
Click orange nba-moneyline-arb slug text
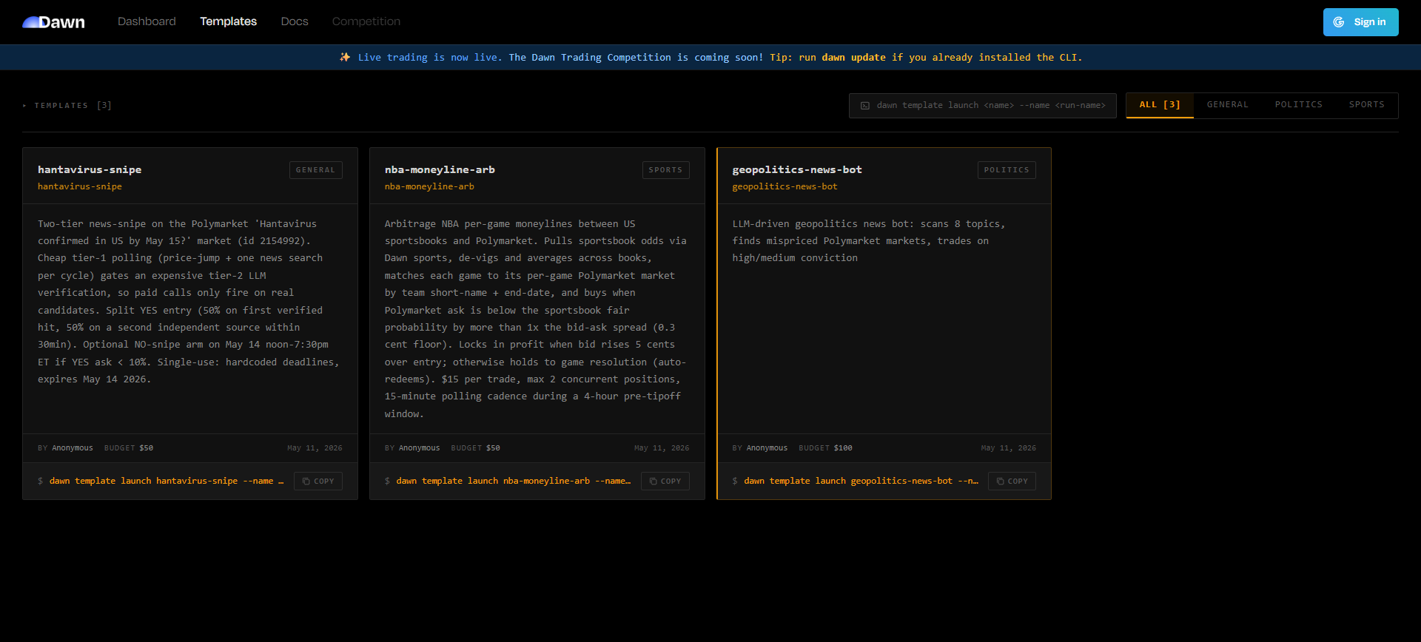429,186
